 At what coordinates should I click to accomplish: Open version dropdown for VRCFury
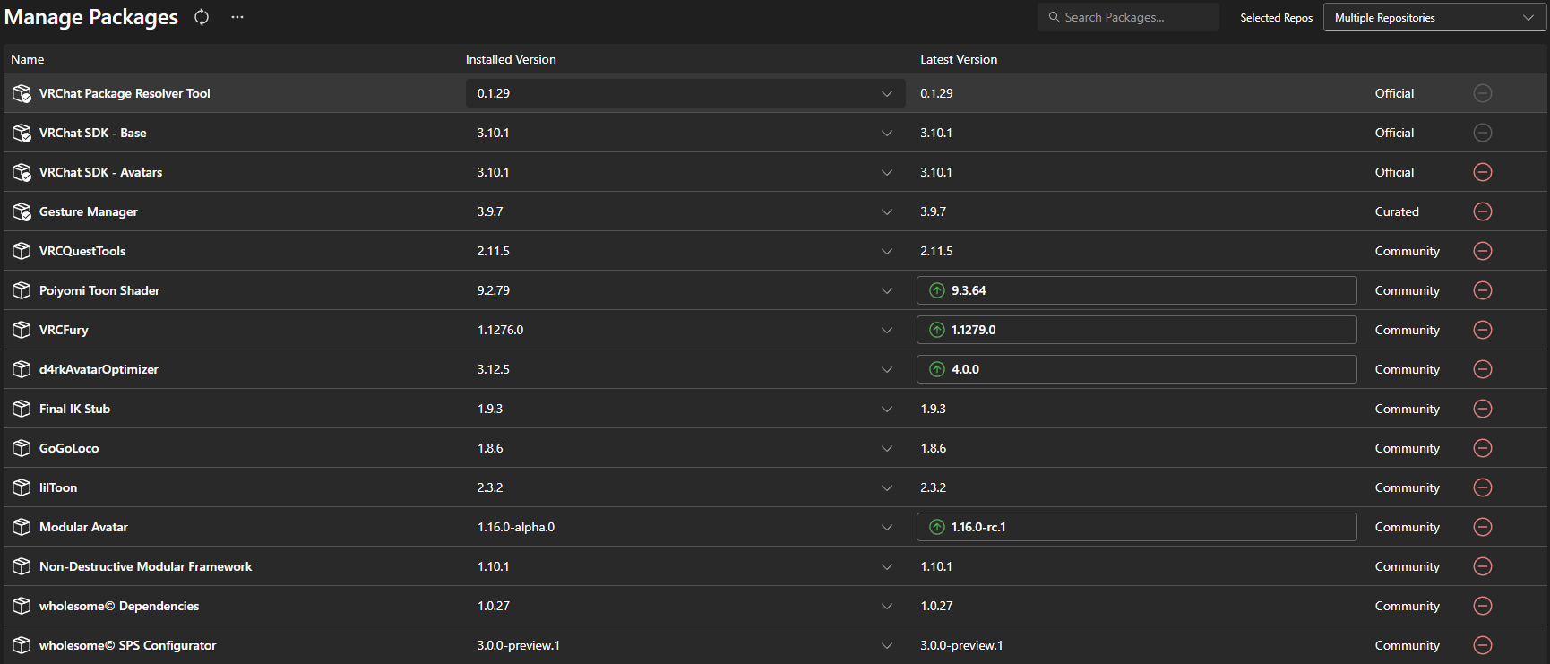click(685, 330)
